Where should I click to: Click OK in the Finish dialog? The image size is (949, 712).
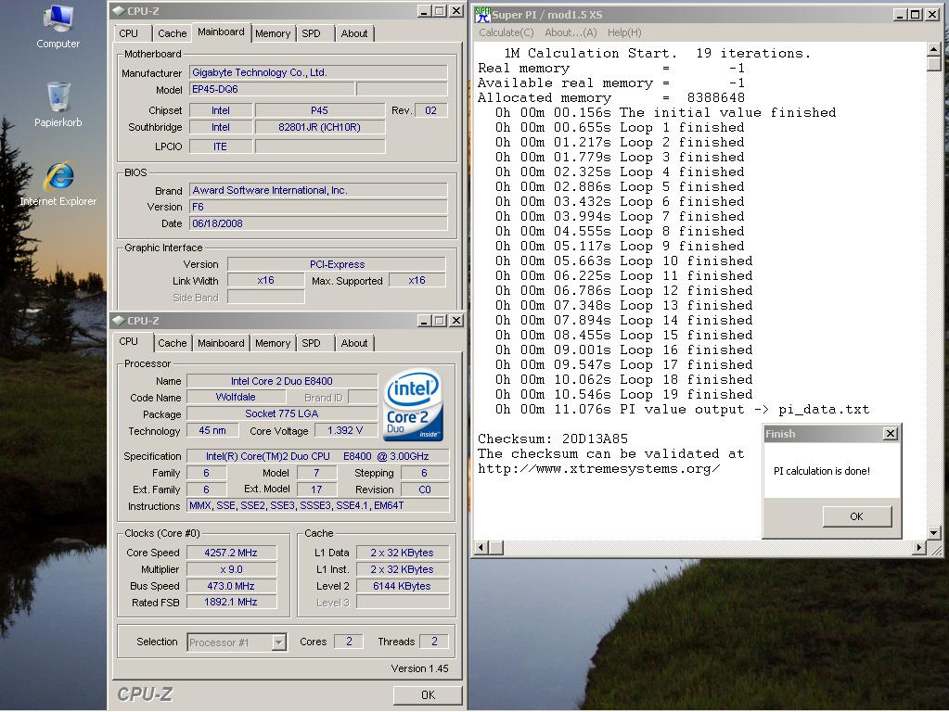(856, 516)
